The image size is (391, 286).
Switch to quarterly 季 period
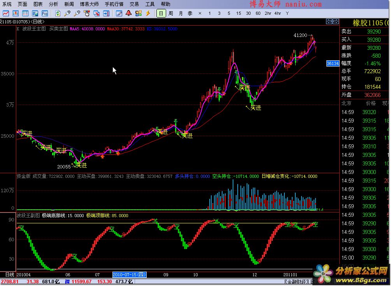tap(190, 14)
